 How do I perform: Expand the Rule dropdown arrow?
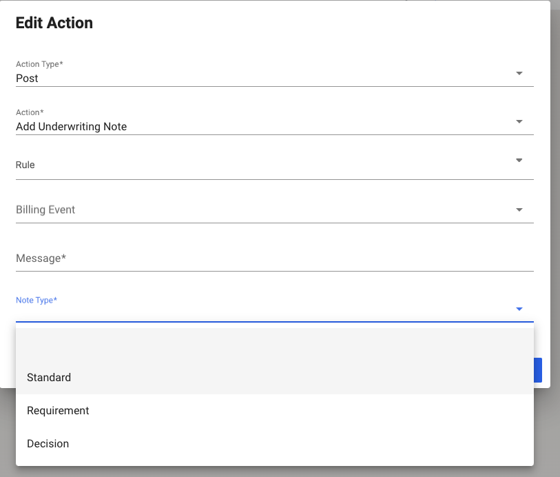coord(519,161)
